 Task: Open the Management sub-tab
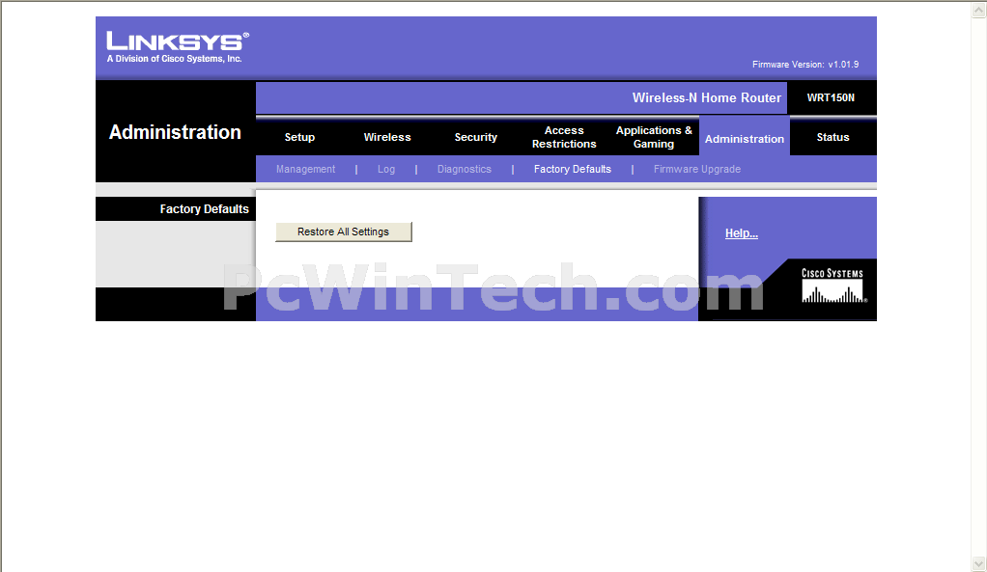[305, 169]
